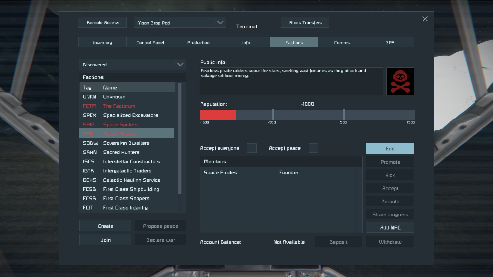Click the Remote Access button
The height and width of the screenshot is (277, 493).
click(102, 23)
